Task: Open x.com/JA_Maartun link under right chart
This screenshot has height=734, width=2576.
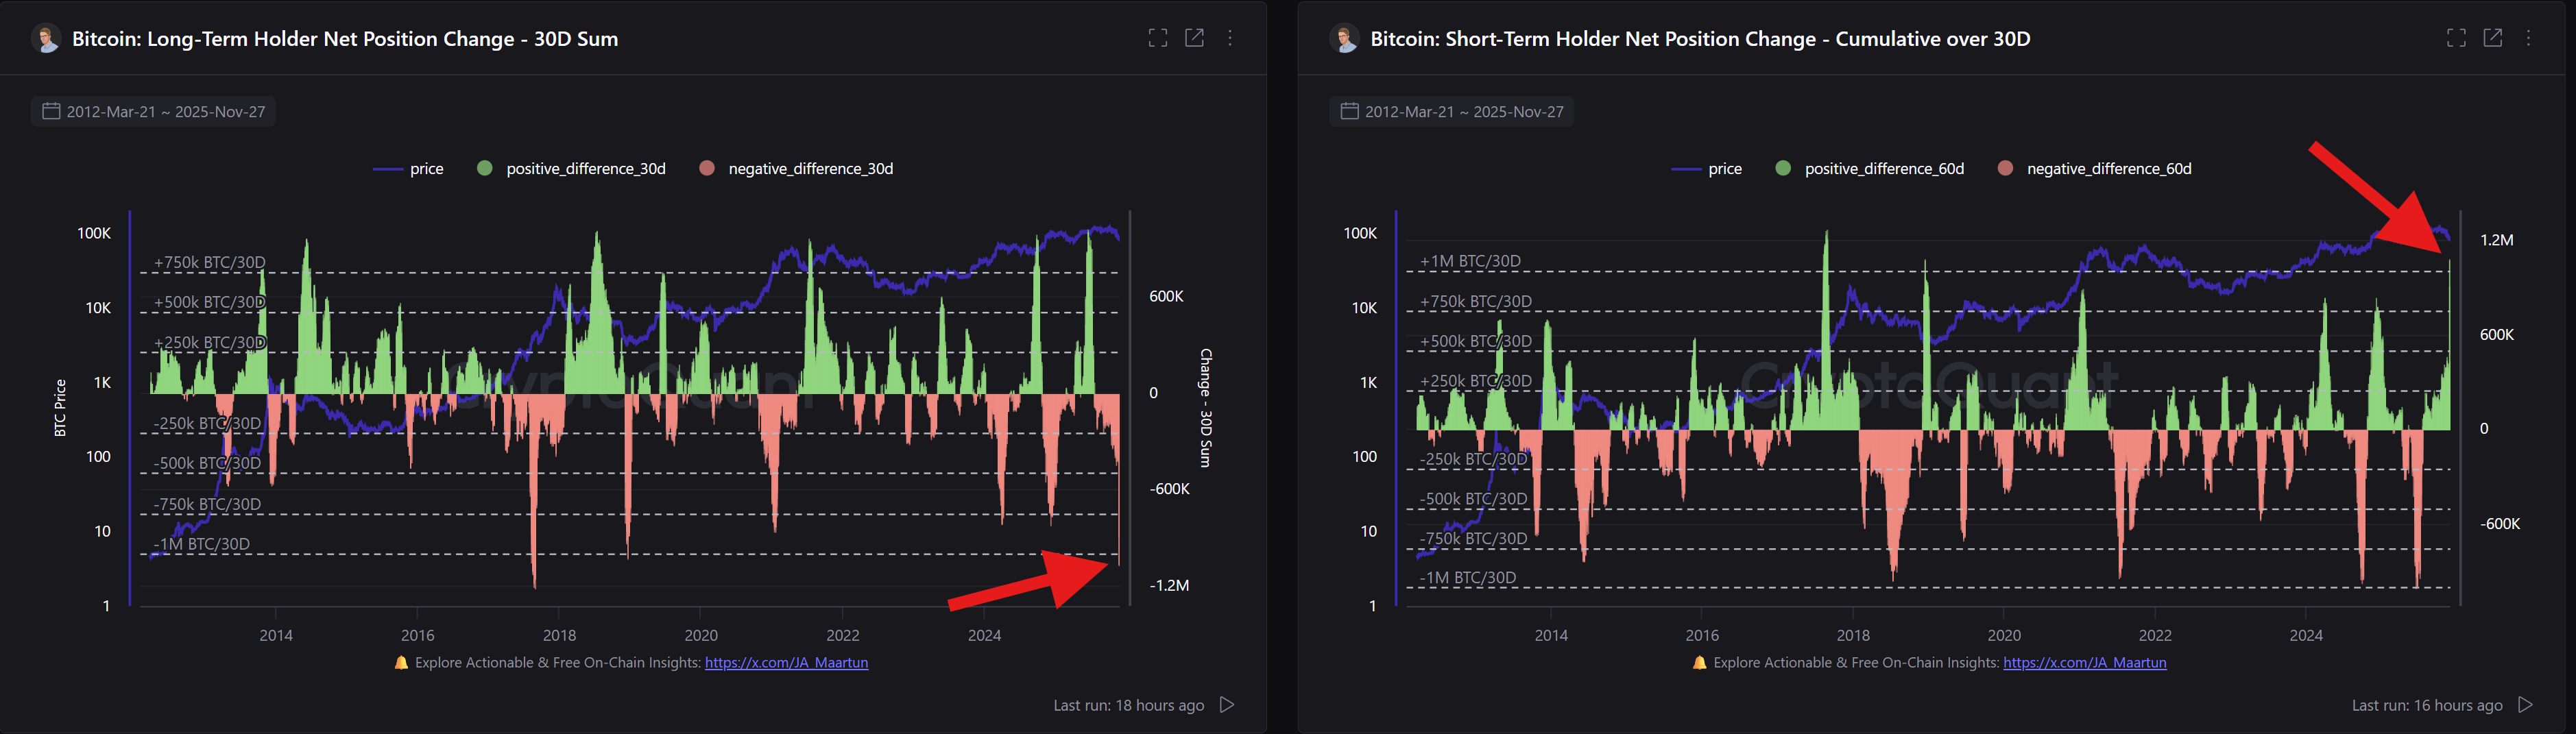Action: [x=2084, y=663]
